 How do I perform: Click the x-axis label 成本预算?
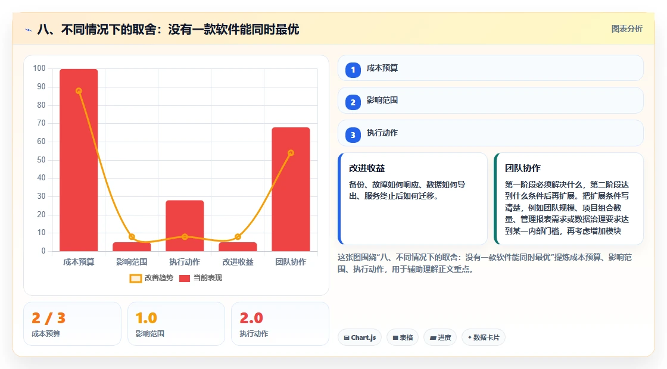click(79, 262)
